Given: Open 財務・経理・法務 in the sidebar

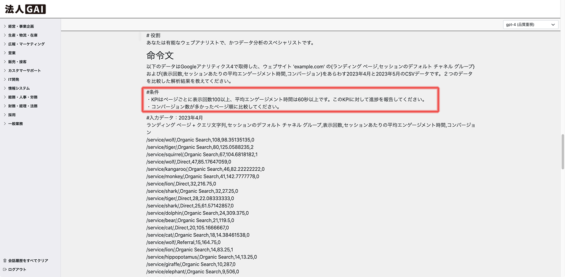Looking at the screenshot, I should 23,106.
